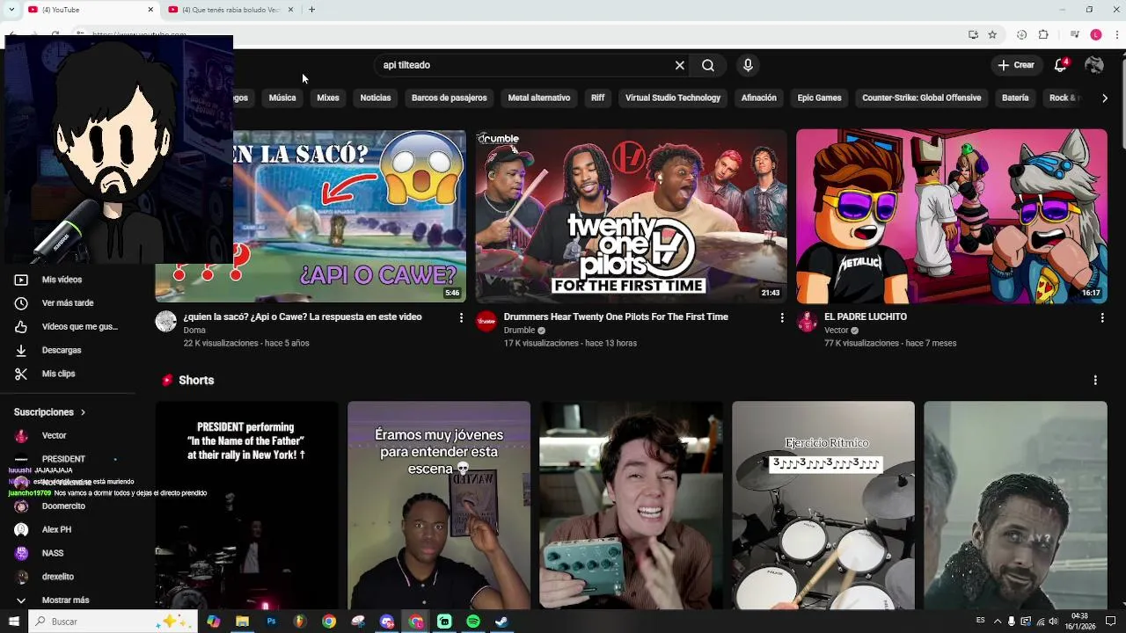Select the Batería filter chip
The height and width of the screenshot is (633, 1126).
(x=1015, y=98)
